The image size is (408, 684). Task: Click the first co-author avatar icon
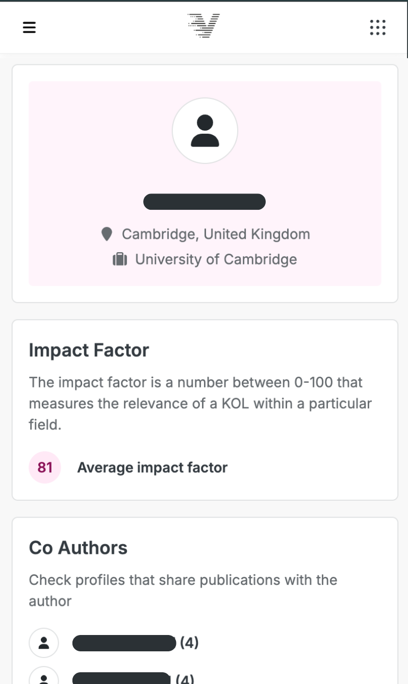point(44,643)
